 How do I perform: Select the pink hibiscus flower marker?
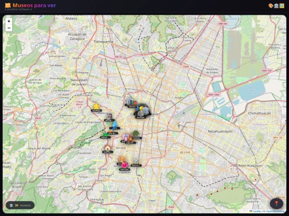tap(125, 165)
